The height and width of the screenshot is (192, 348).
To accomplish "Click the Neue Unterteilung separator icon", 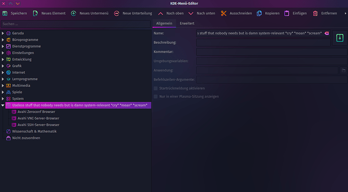I will click(x=117, y=13).
